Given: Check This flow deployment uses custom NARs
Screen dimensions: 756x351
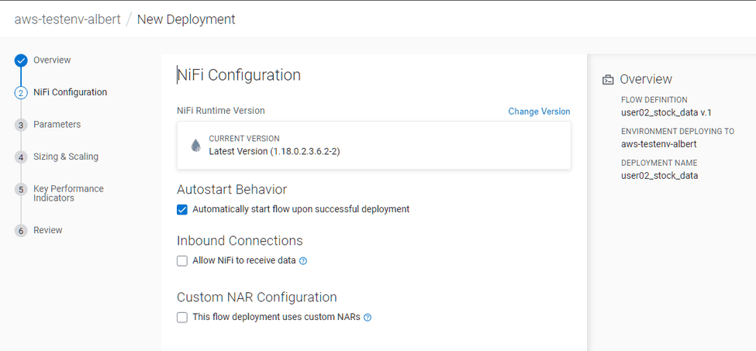Looking at the screenshot, I should 181,318.
